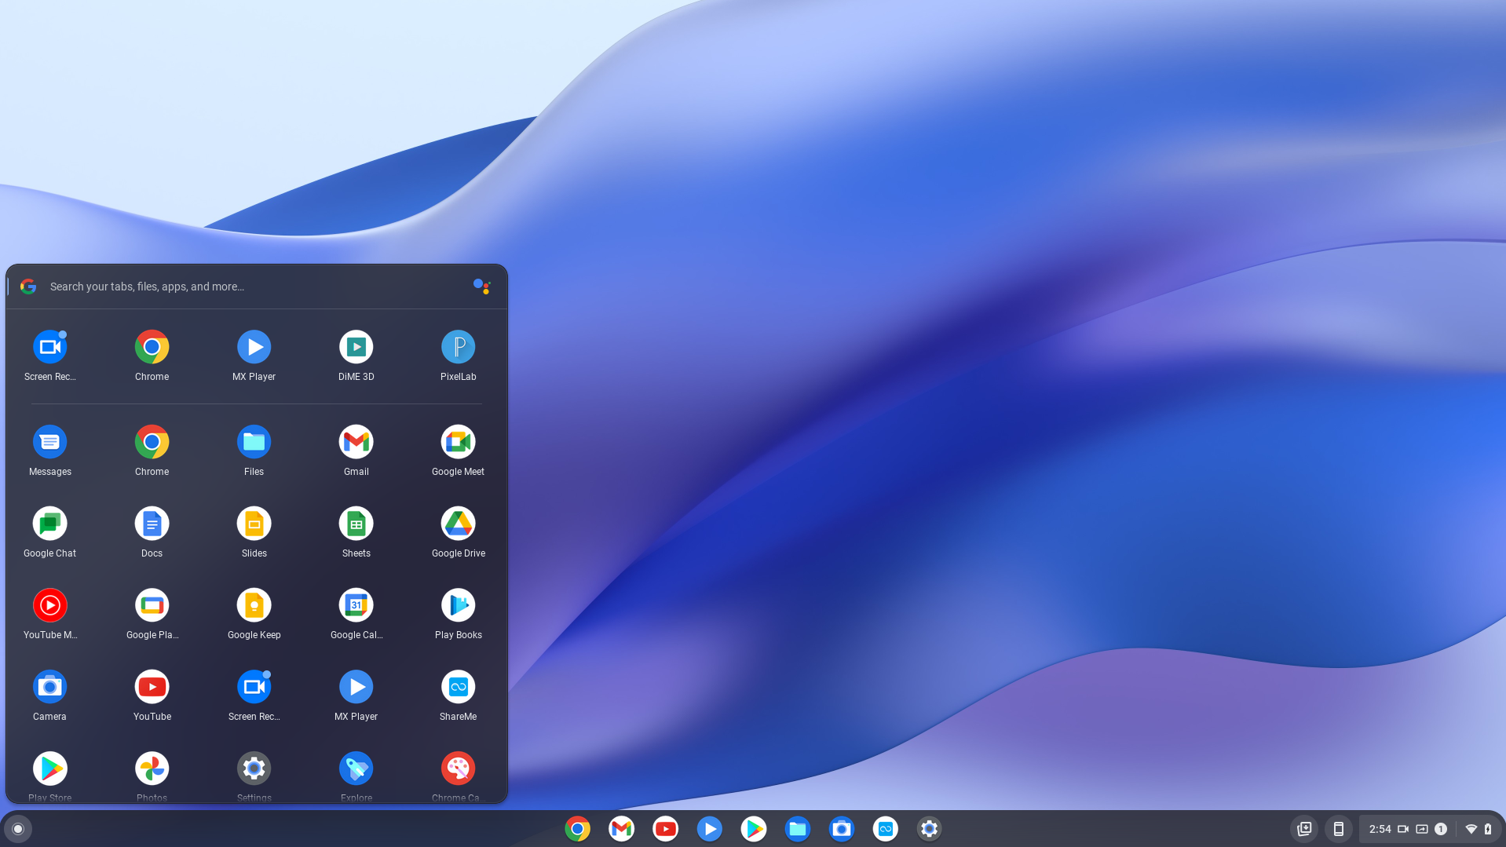Open Gmail from the shelf
This screenshot has height=847, width=1506.
621,829
